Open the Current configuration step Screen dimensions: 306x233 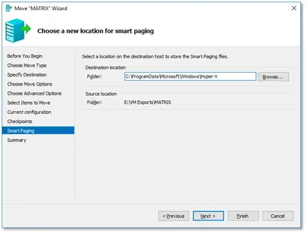coord(29,112)
